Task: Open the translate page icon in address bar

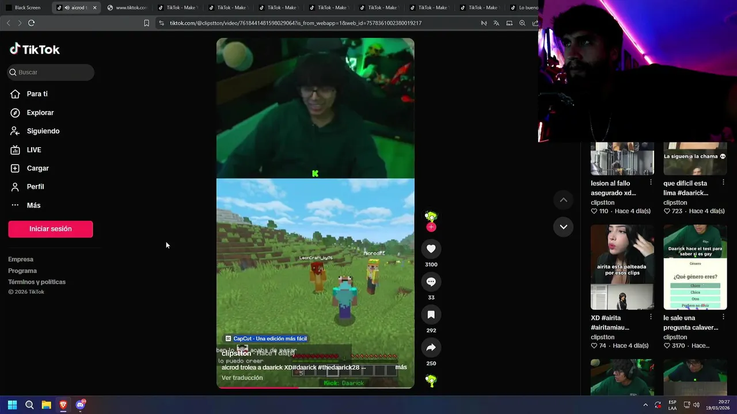Action: click(496, 23)
